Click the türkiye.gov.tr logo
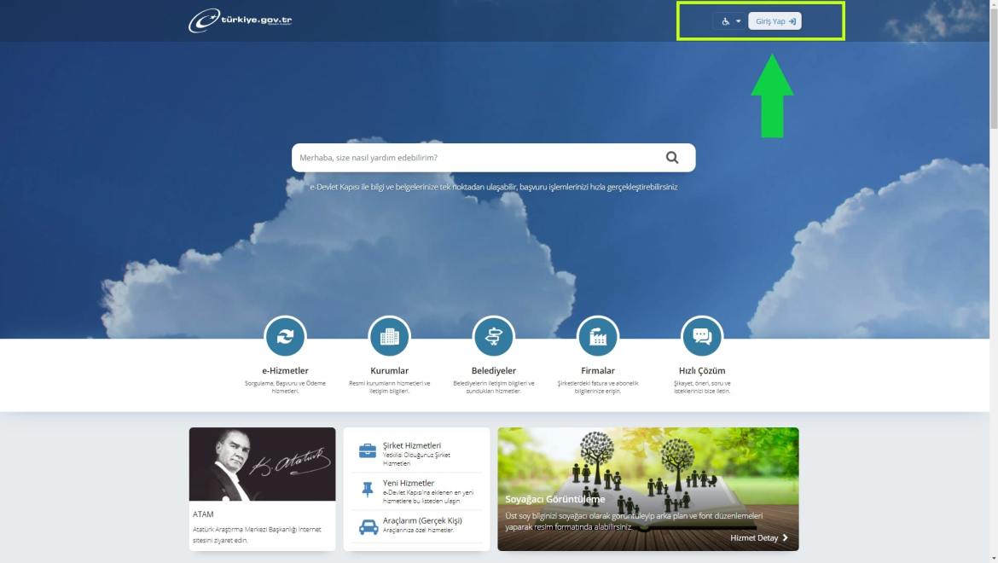 pos(240,20)
